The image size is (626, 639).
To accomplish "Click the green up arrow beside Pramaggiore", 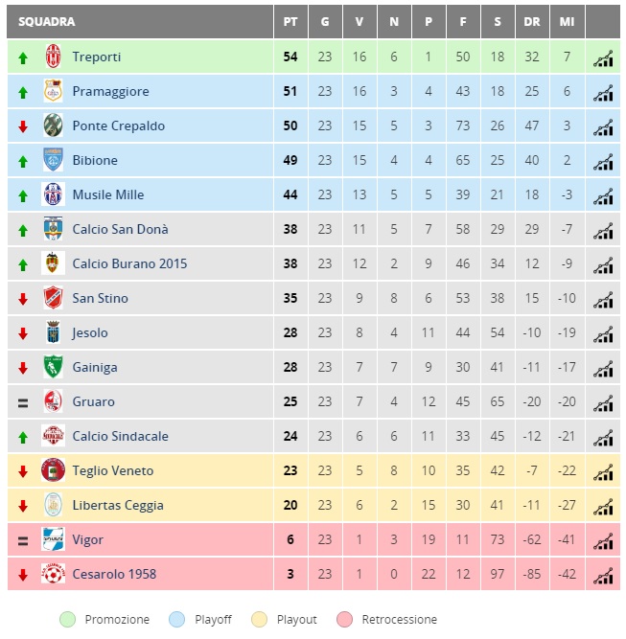I will point(23,93).
